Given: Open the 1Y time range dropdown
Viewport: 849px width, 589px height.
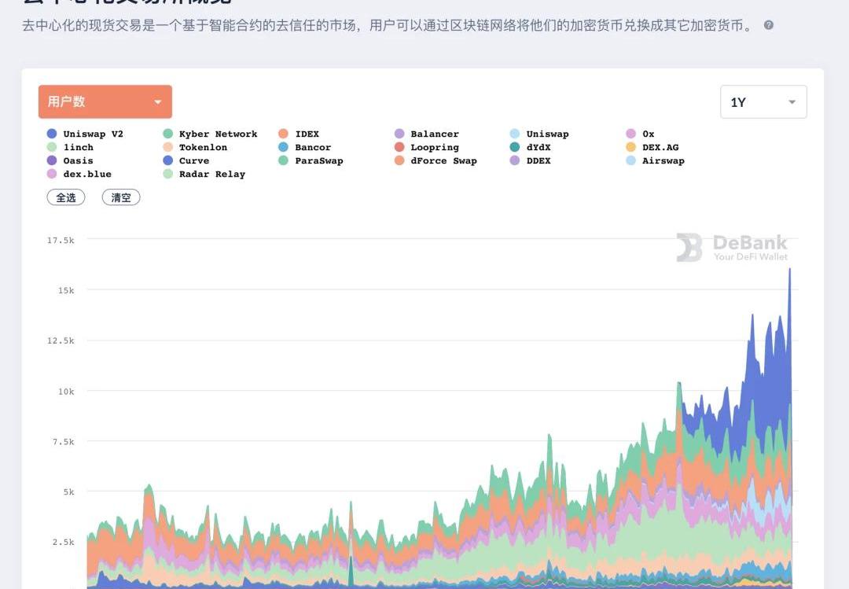Looking at the screenshot, I should pyautogui.click(x=763, y=102).
